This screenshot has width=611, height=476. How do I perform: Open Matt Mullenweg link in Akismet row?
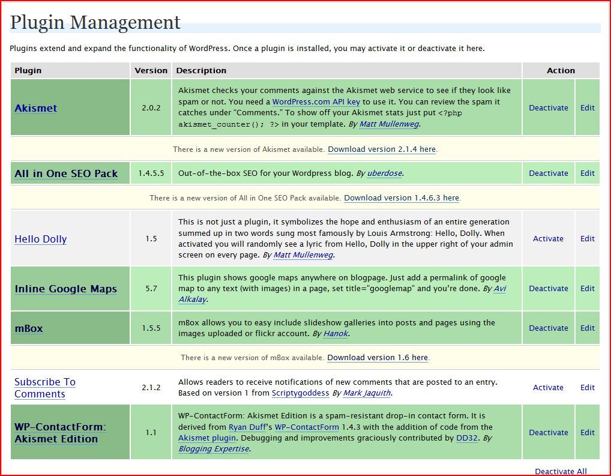tap(389, 124)
